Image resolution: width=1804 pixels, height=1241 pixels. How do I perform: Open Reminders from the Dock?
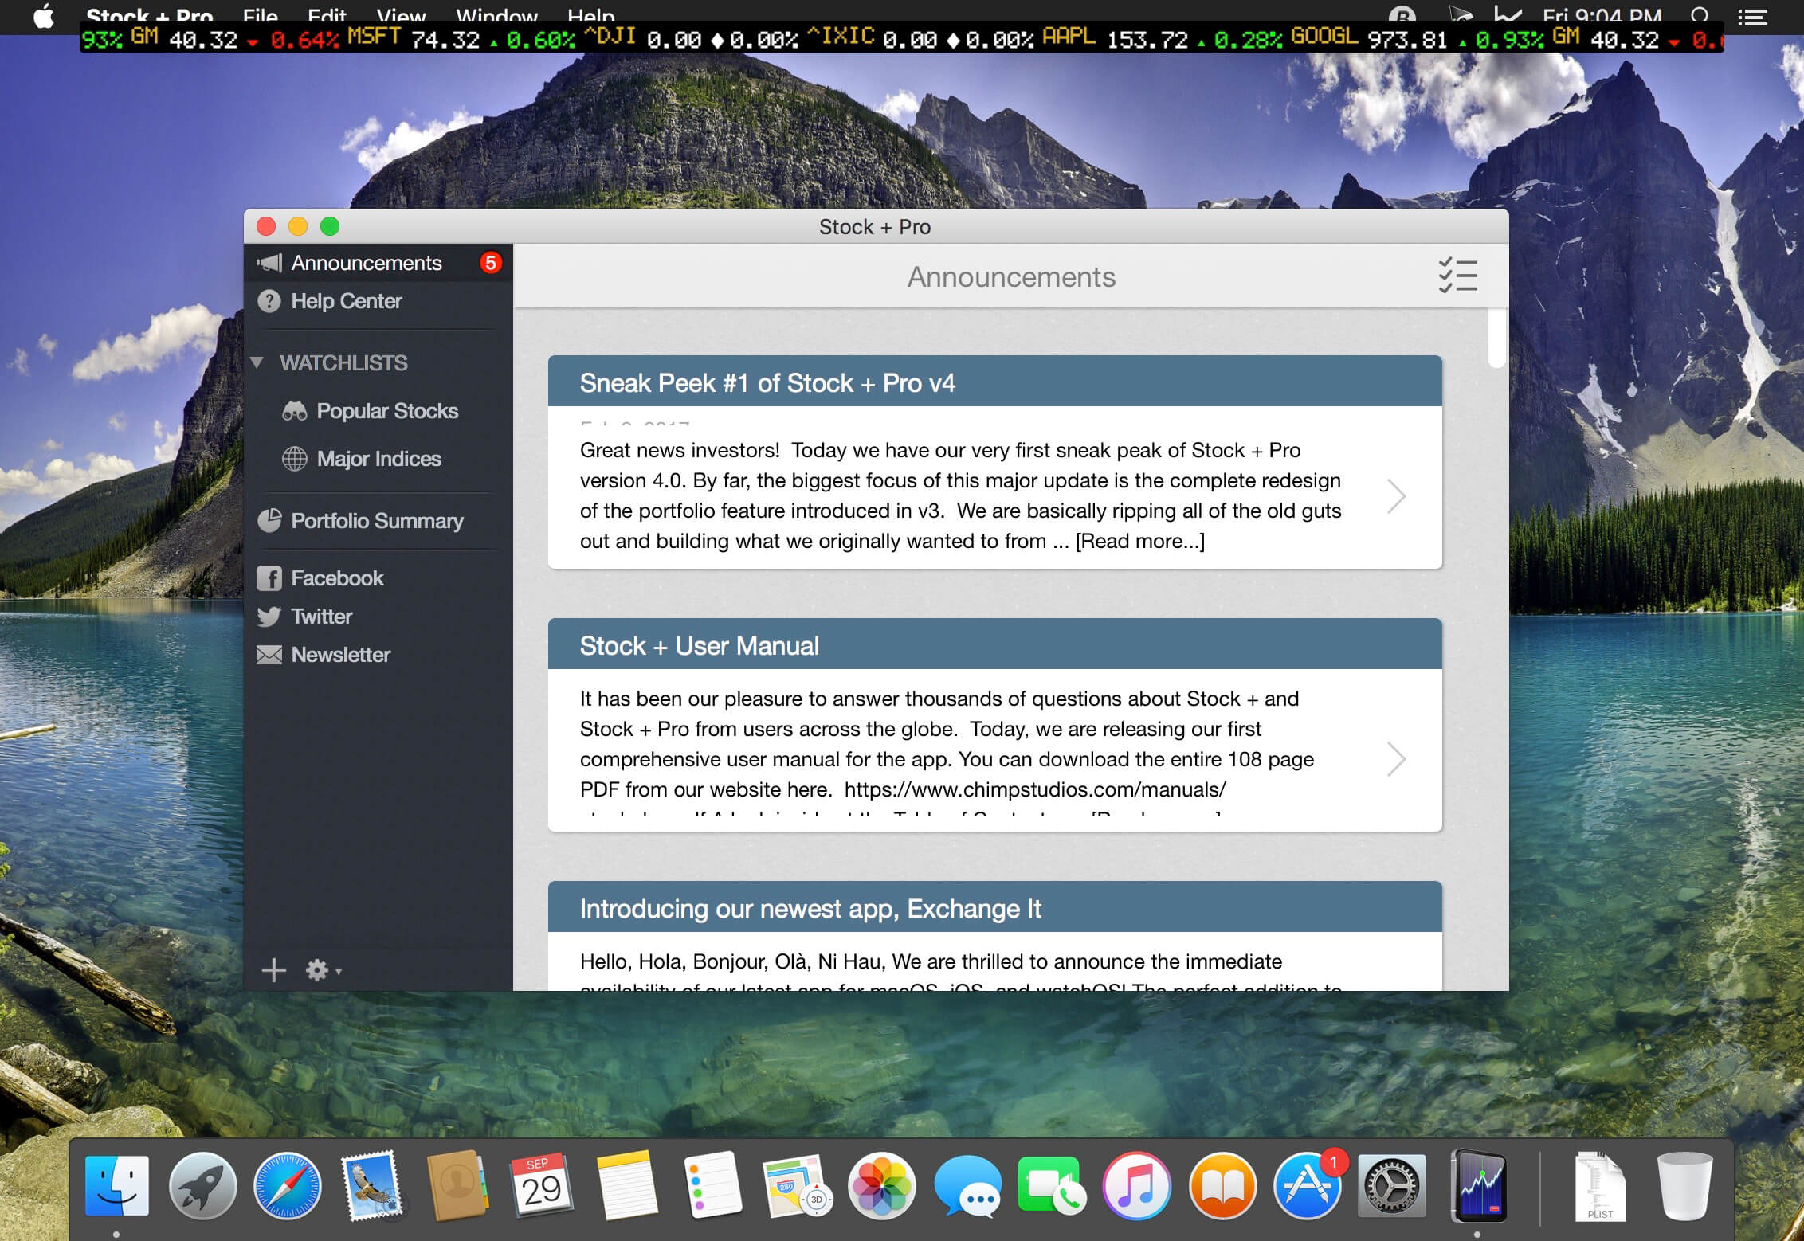(x=712, y=1186)
